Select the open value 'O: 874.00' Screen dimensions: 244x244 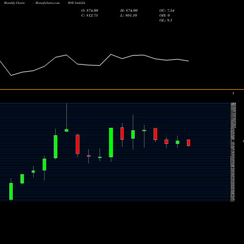[90, 11]
